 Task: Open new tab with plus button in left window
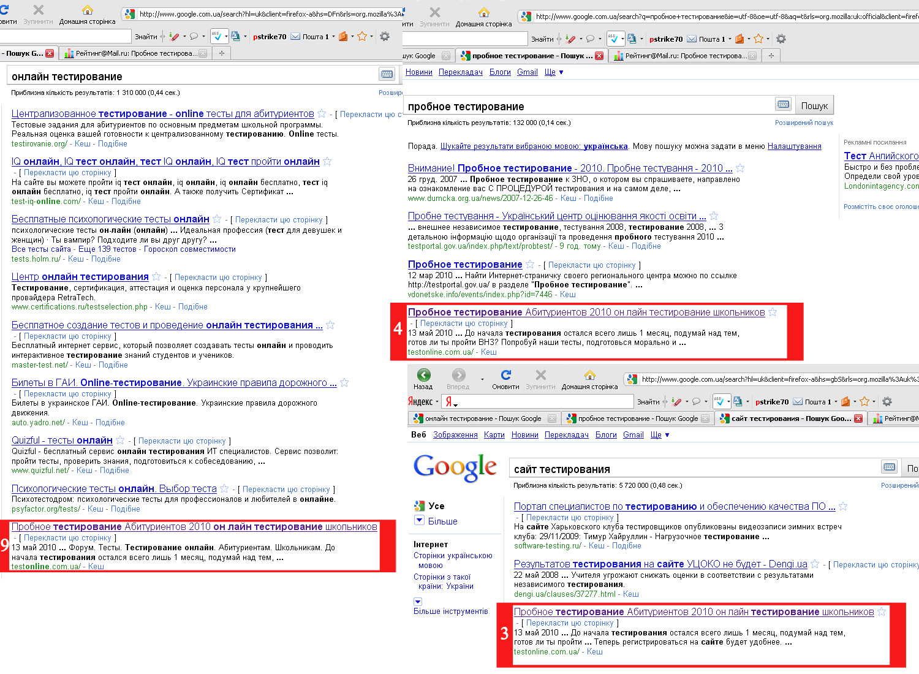pyautogui.click(x=222, y=53)
